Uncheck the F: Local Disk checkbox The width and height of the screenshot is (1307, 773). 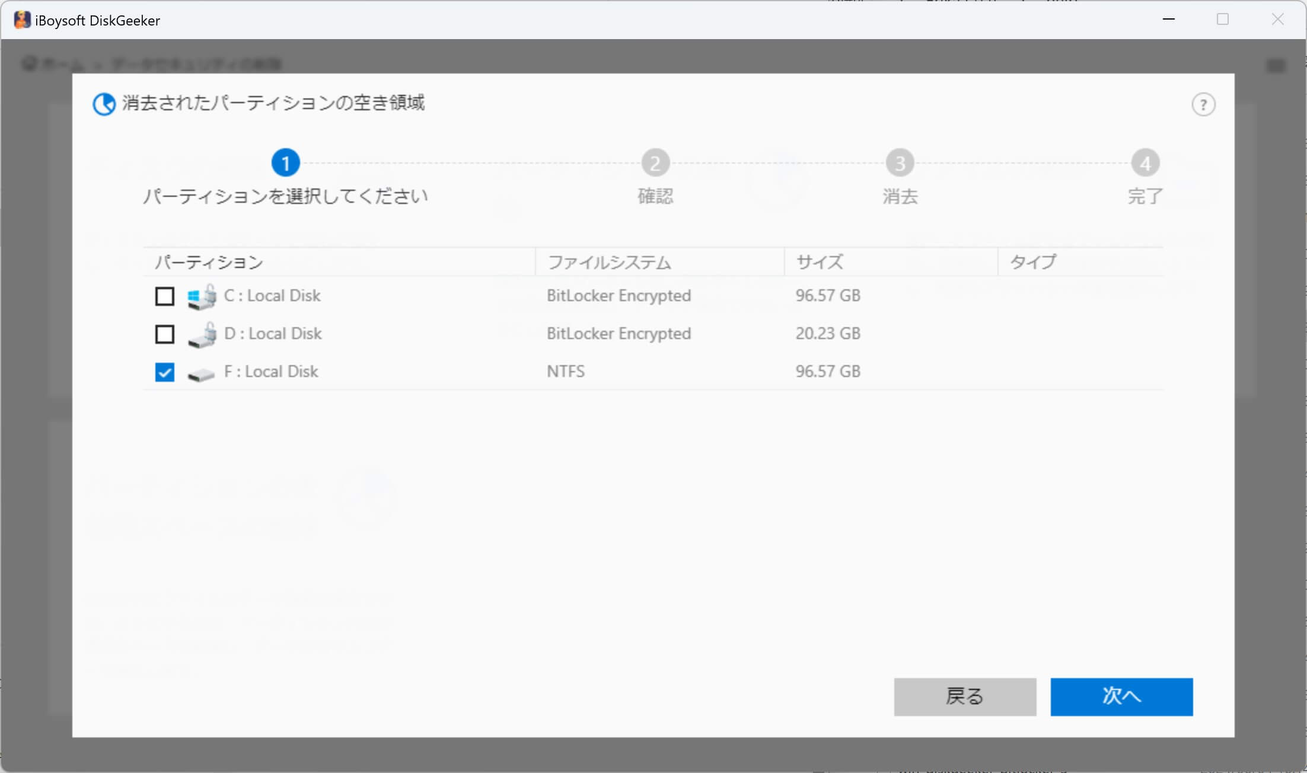click(x=165, y=372)
